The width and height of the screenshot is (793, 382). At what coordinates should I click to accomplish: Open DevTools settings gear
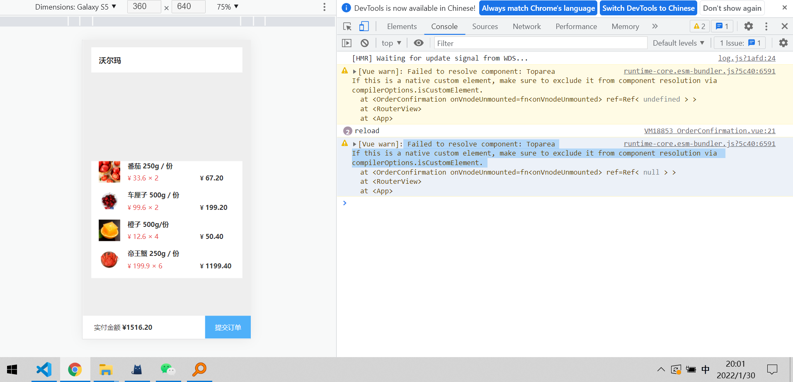pyautogui.click(x=748, y=26)
